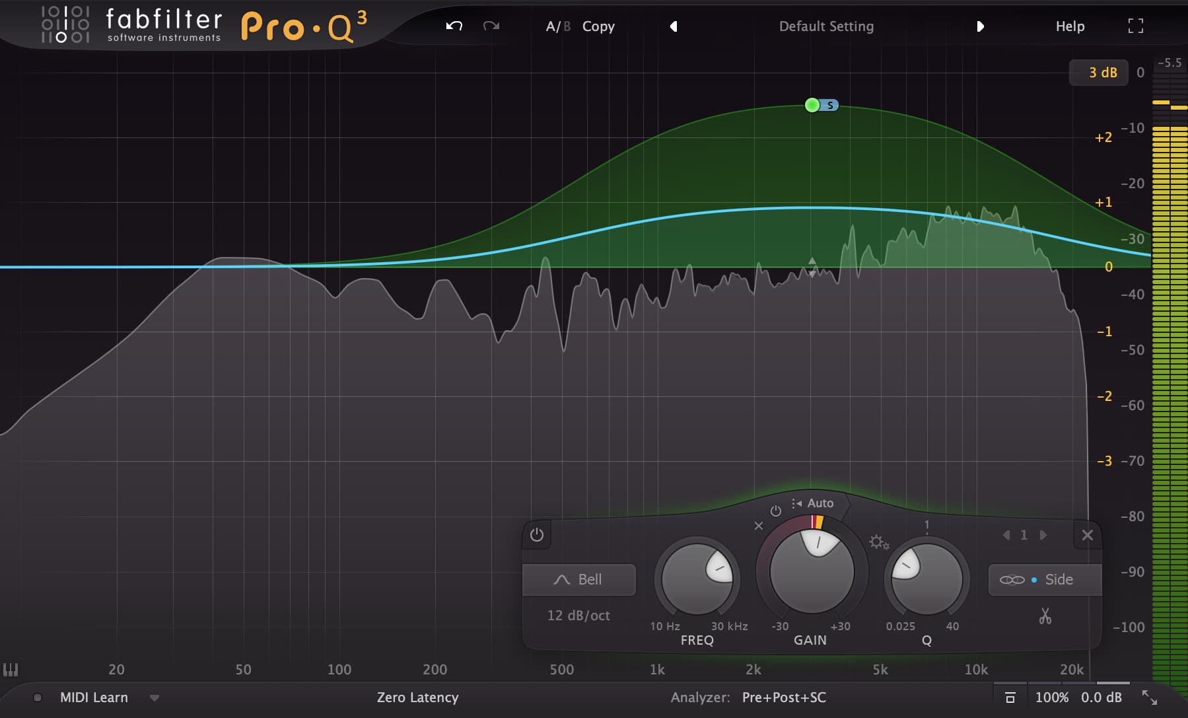Click the Analyzer: label

(700, 698)
